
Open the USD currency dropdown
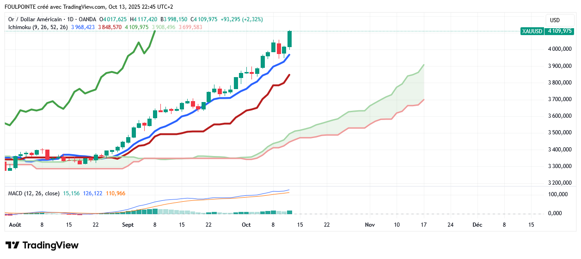(x=554, y=20)
